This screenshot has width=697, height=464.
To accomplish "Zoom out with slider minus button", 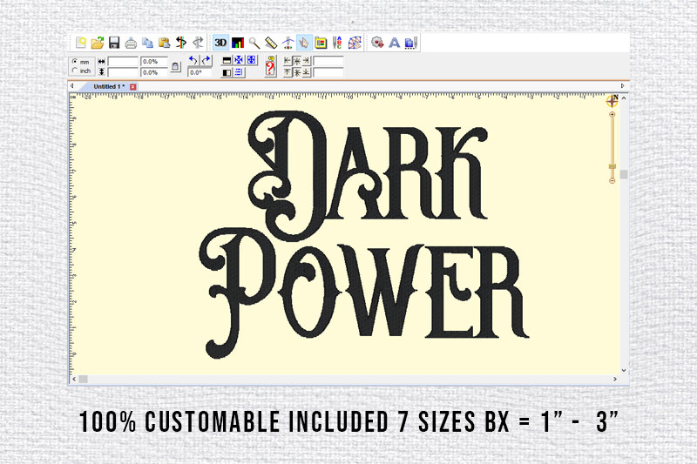I will (612, 181).
